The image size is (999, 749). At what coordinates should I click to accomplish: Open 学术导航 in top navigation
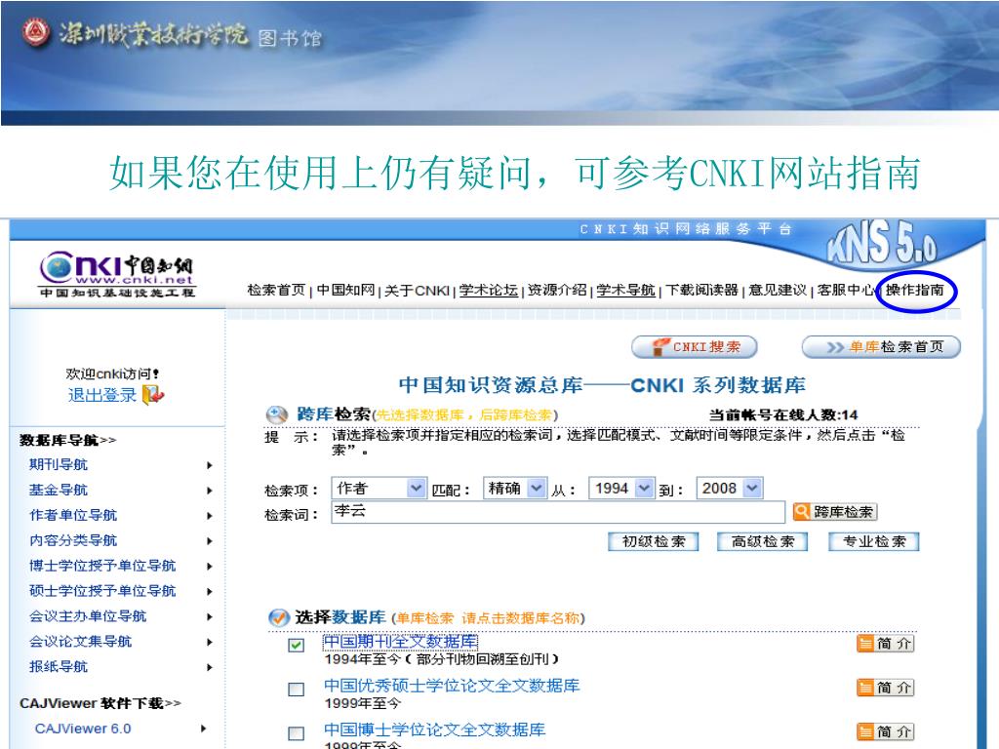click(x=625, y=291)
